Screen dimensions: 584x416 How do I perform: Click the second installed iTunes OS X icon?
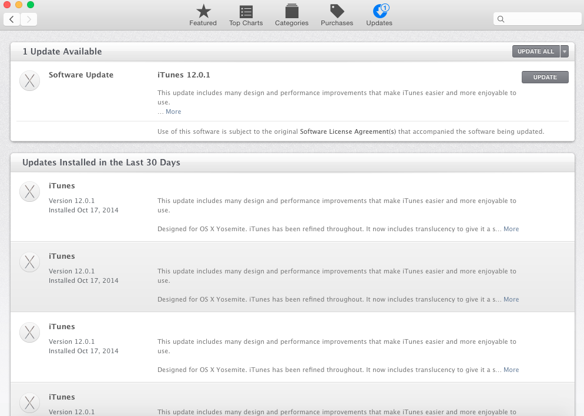(x=30, y=262)
